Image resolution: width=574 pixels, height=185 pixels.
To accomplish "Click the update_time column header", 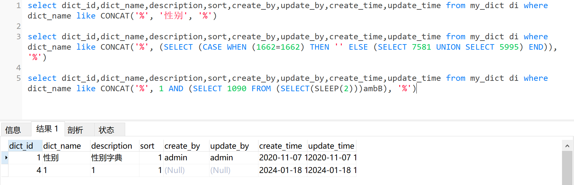I will (331, 146).
